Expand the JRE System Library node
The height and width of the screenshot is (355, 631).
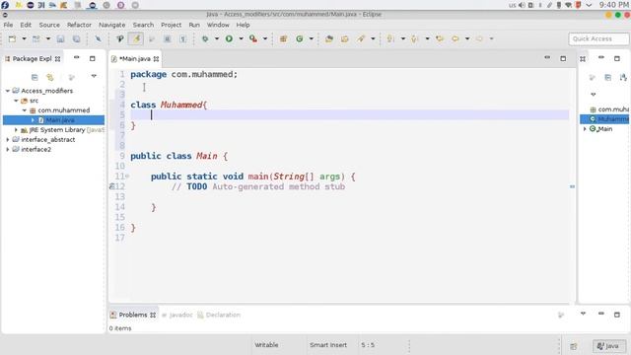16,130
